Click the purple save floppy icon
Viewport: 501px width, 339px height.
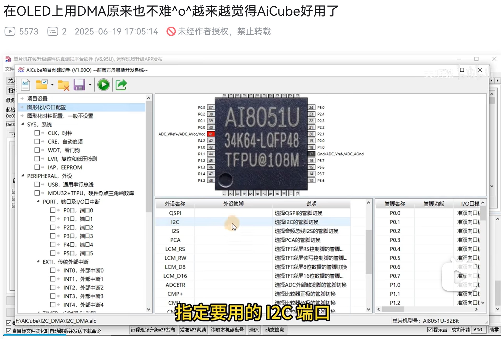click(x=79, y=85)
